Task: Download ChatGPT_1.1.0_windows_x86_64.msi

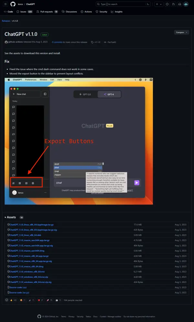Action: pos(27,272)
